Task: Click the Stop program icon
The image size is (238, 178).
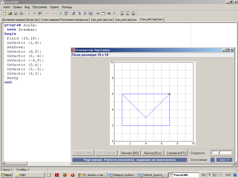Action: coord(66,13)
